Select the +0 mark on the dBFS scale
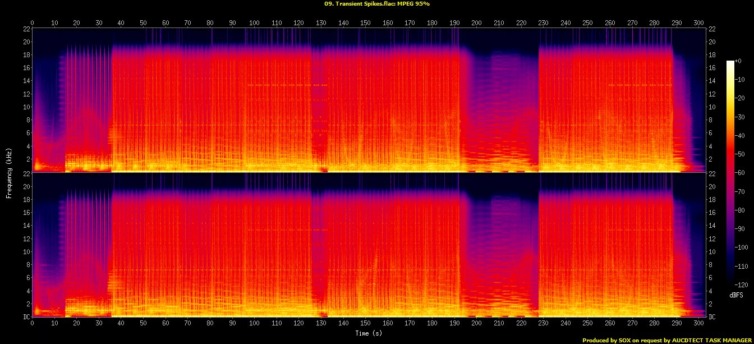This screenshot has width=754, height=344. (x=738, y=61)
